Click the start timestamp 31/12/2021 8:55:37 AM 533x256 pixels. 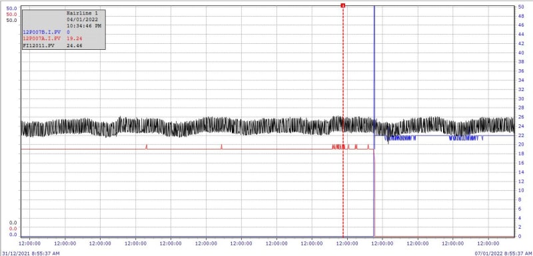[x=30, y=253]
